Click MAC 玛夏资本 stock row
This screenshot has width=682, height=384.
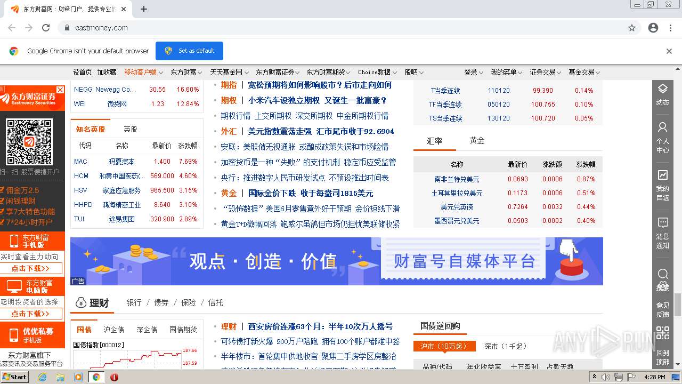coord(136,161)
